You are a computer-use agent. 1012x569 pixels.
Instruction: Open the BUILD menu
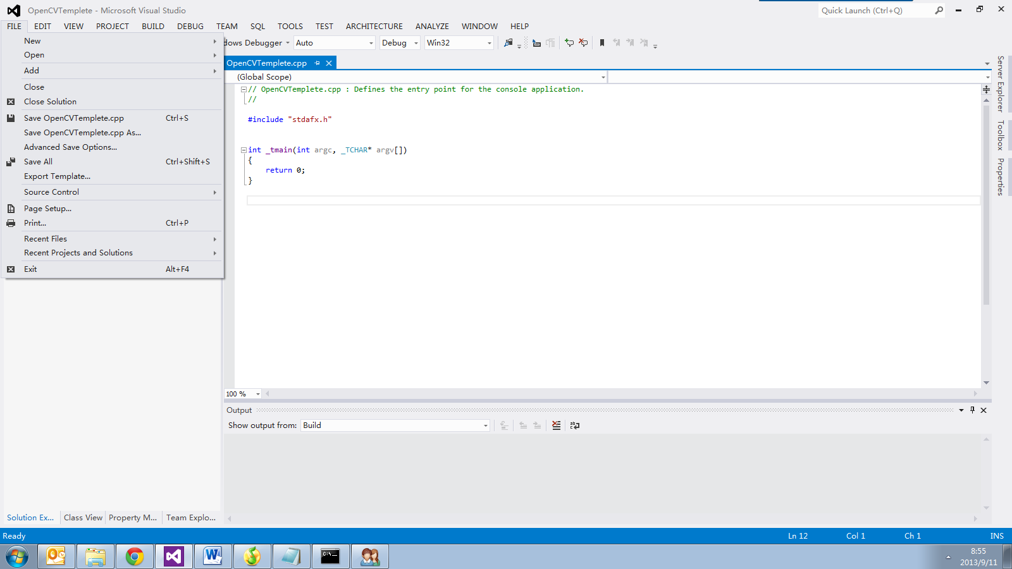pyautogui.click(x=153, y=27)
